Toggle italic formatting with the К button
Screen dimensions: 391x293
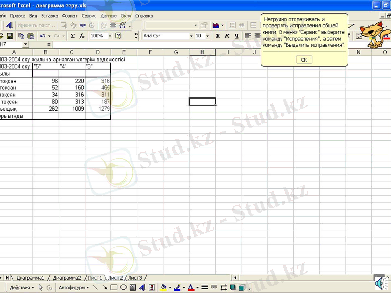228,36
